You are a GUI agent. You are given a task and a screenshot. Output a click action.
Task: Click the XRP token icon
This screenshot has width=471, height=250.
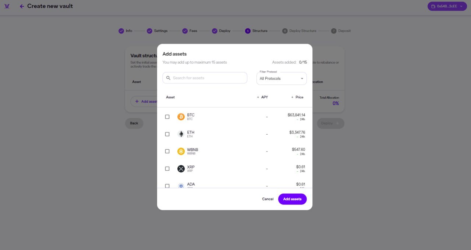pyautogui.click(x=181, y=168)
